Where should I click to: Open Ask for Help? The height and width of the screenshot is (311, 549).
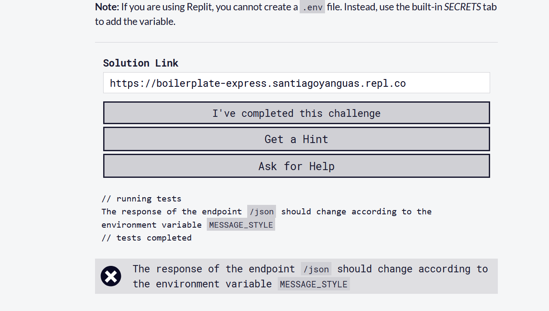pos(296,166)
